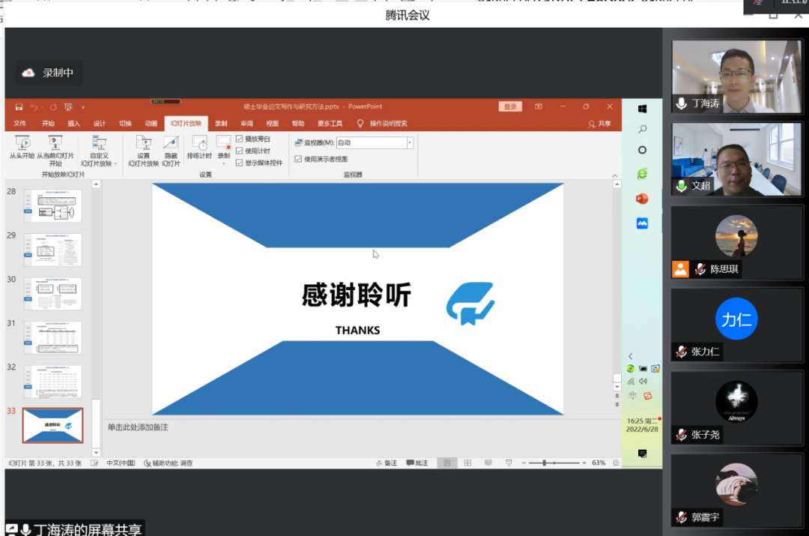Screen dimensions: 809x536
Task: Click the Sign in (登录) button
Action: click(x=510, y=107)
